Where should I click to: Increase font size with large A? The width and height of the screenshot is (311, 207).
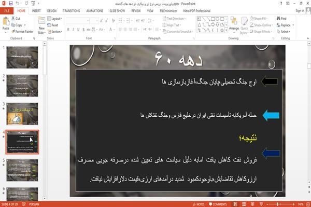coord(102,21)
